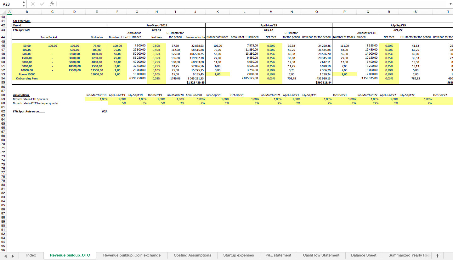Click the total $1 525 429,83 cell

tap(195, 82)
